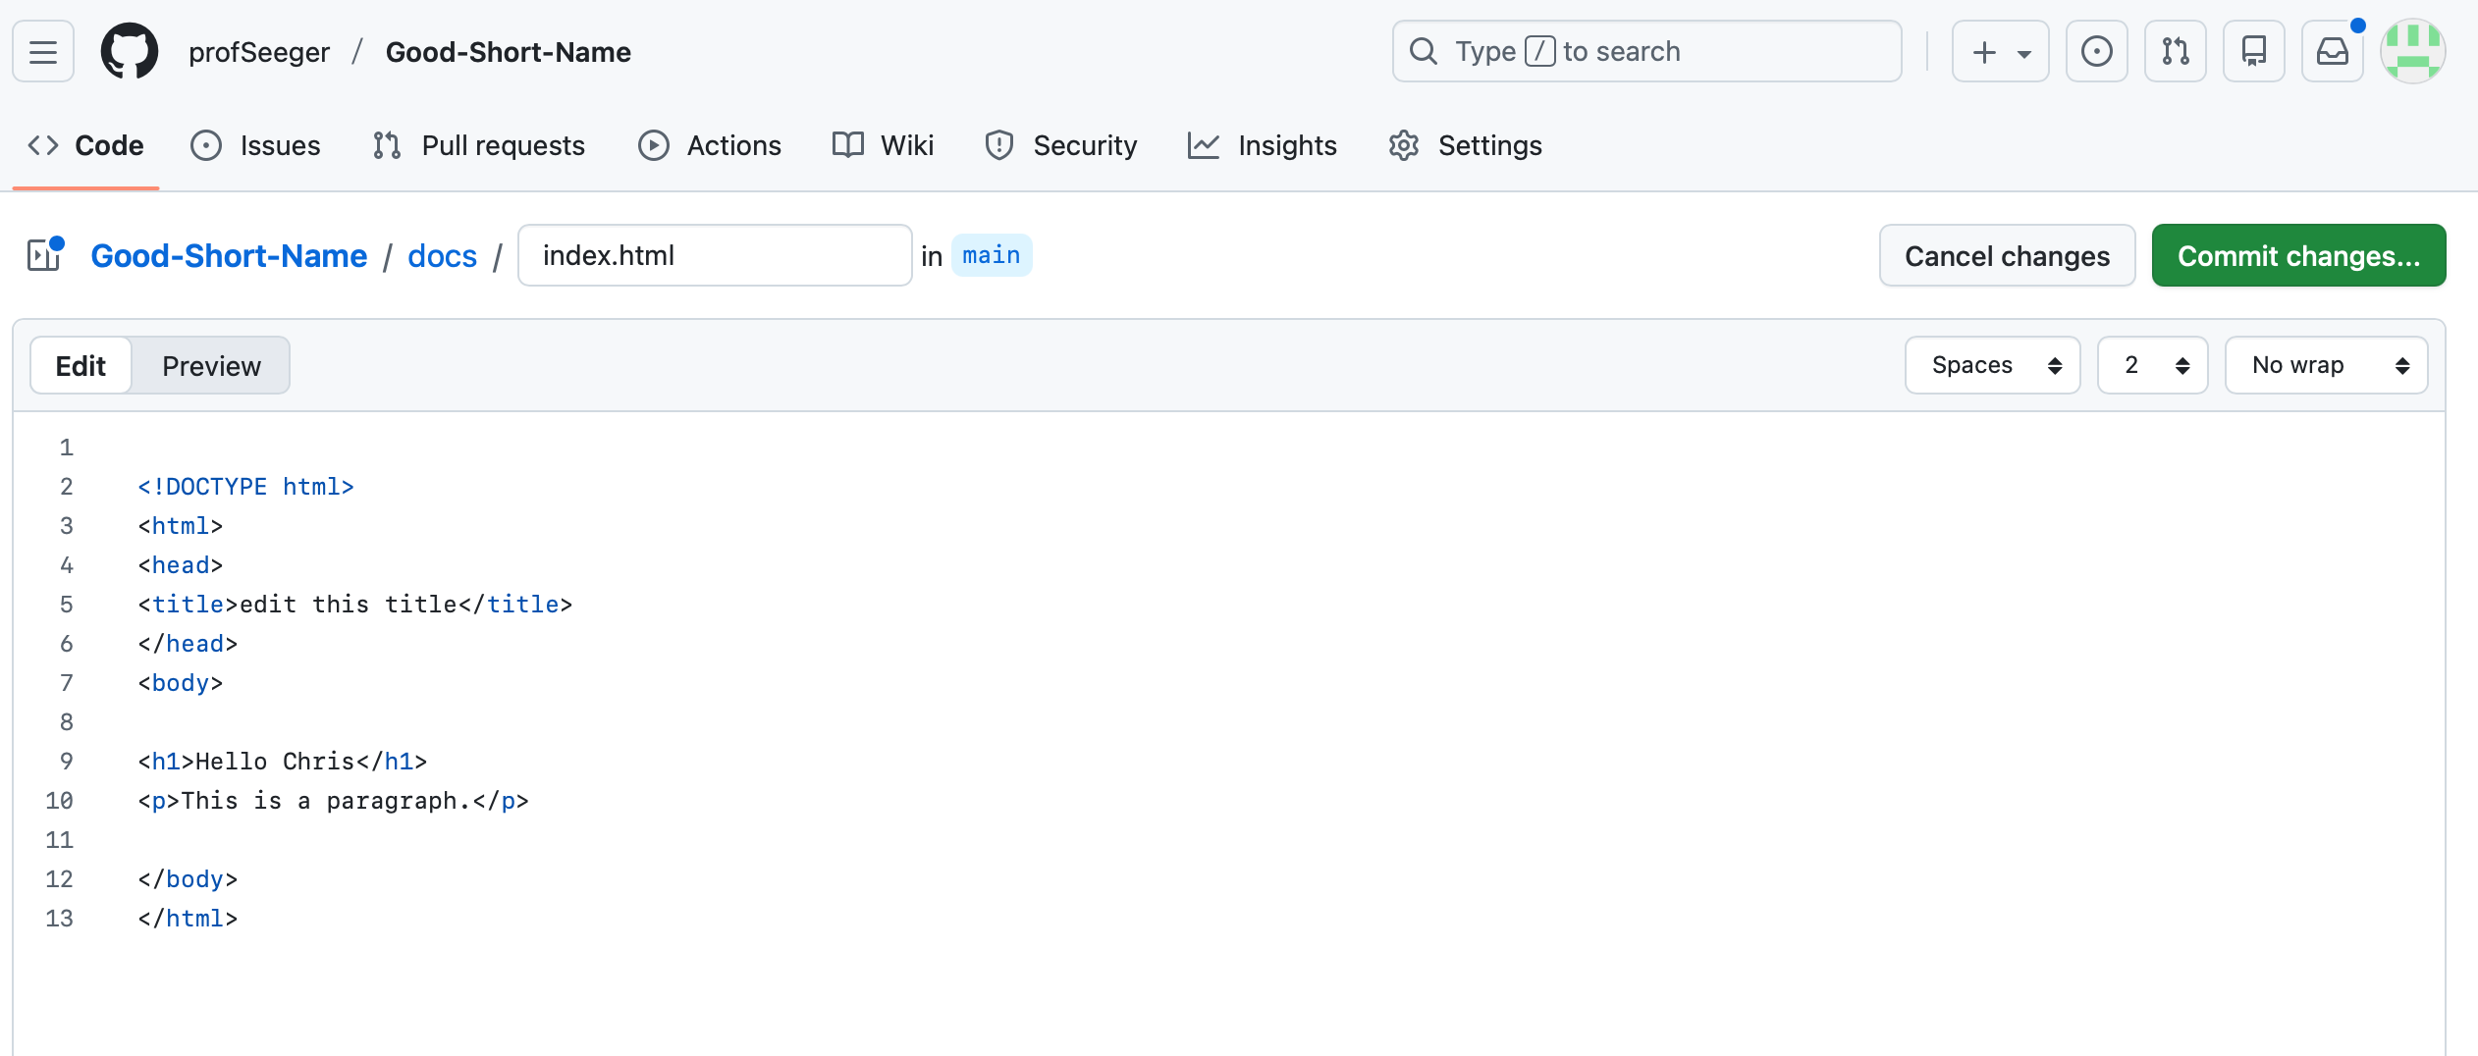Open the global navigation hamburger menu
The width and height of the screenshot is (2478, 1056).
coord(42,50)
